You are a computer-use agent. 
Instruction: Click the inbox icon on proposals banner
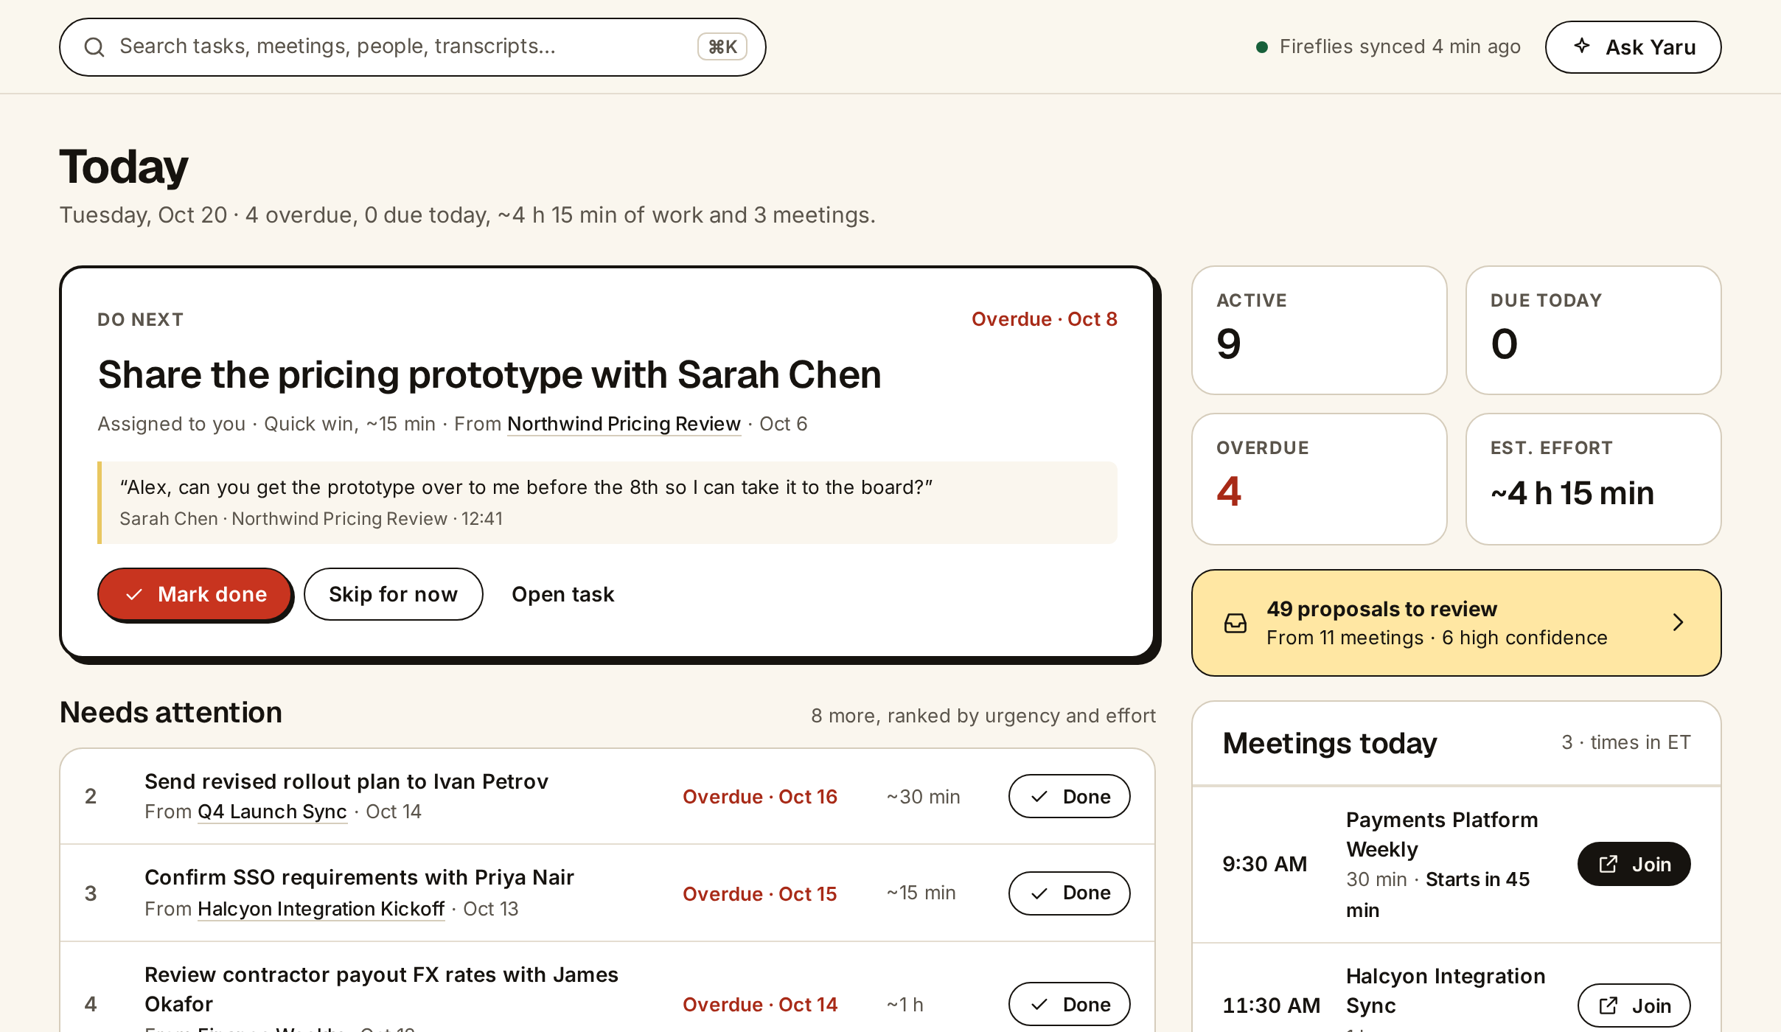tap(1235, 623)
